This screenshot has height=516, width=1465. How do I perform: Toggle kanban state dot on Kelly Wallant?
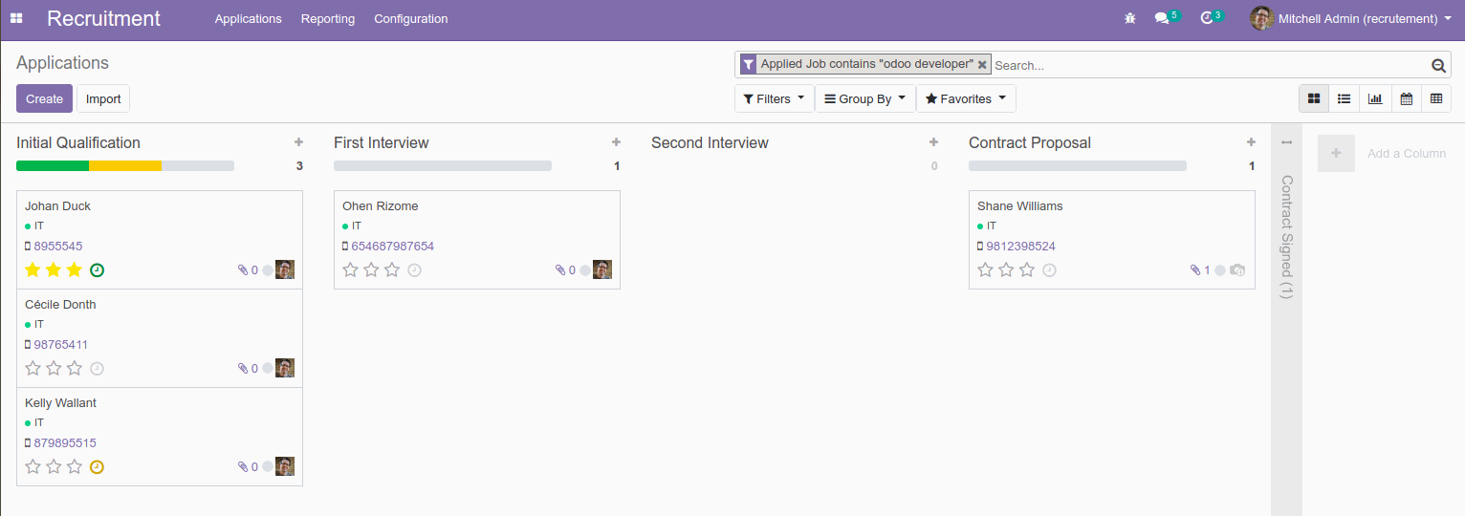(x=268, y=467)
